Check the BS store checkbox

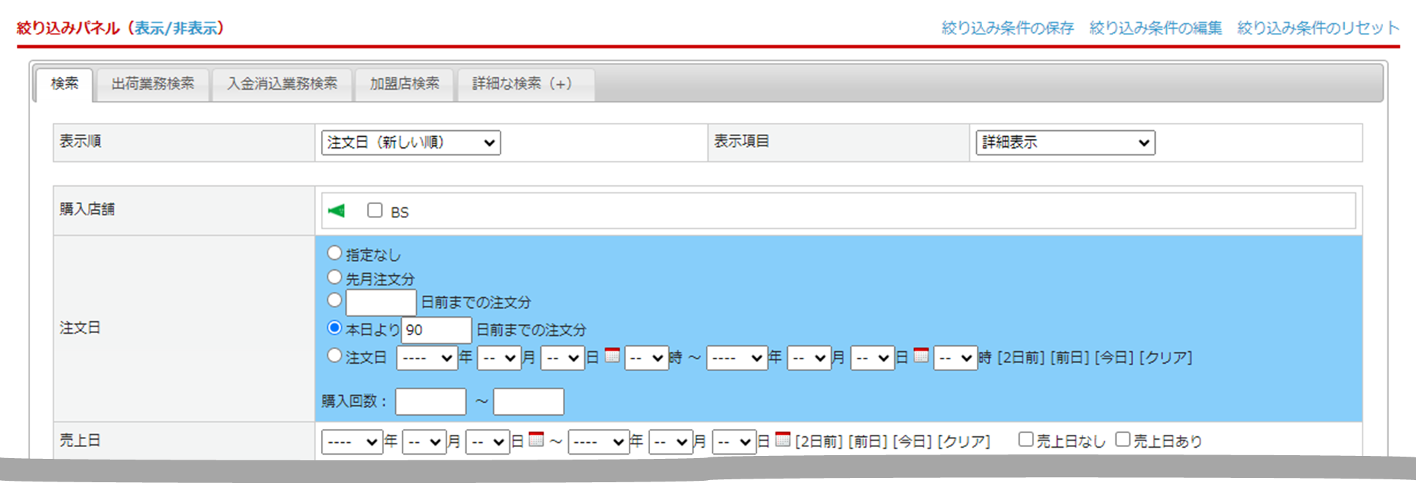click(x=375, y=211)
